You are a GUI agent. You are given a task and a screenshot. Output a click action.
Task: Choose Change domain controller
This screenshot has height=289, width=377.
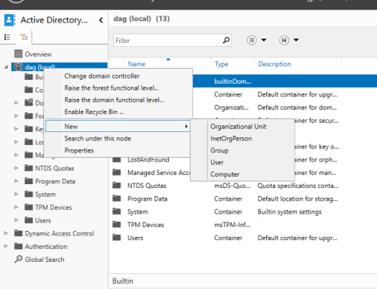click(x=102, y=76)
